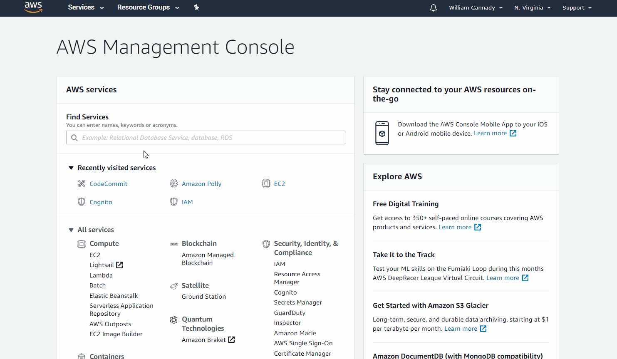Open the Services dropdown menu
This screenshot has width=617, height=359.
coord(86,7)
